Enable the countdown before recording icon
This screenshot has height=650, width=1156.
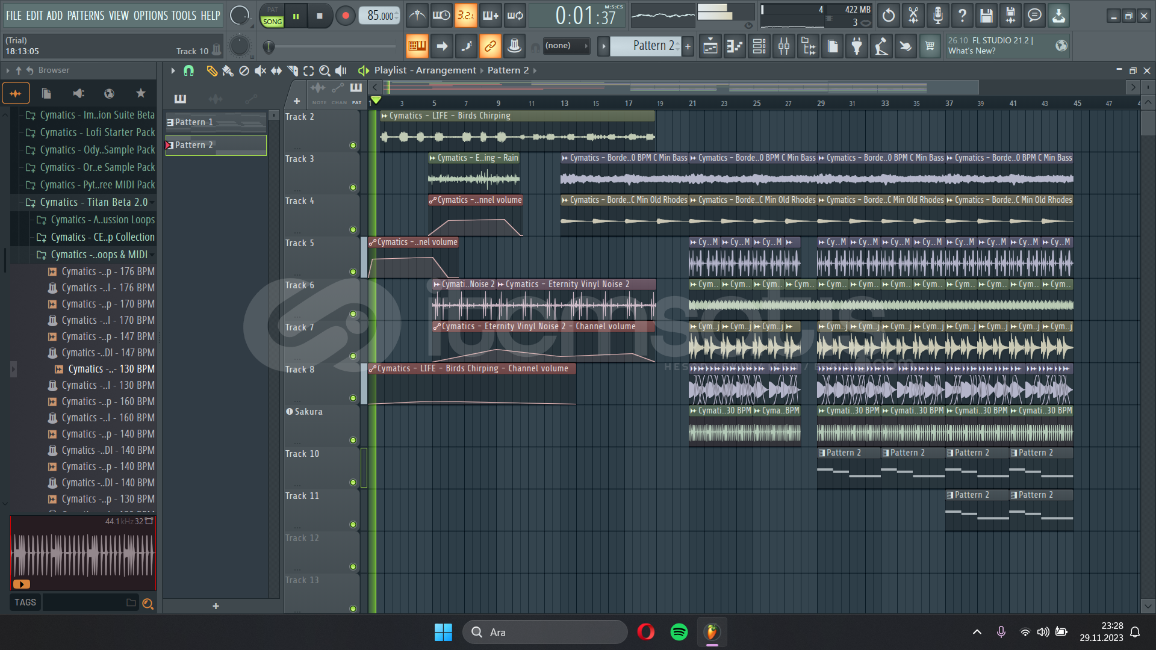point(465,16)
